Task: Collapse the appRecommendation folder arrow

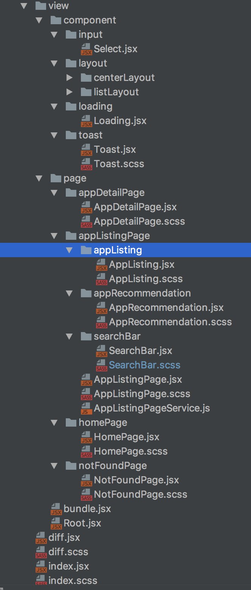Action: (69, 293)
